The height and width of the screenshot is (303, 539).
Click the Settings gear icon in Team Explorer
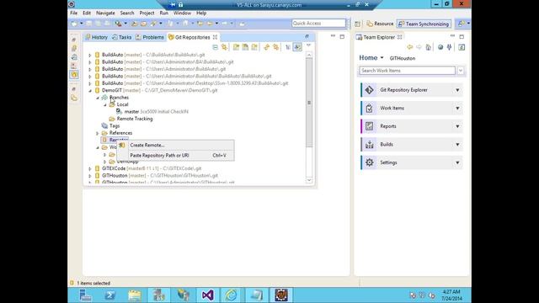pyautogui.click(x=370, y=162)
